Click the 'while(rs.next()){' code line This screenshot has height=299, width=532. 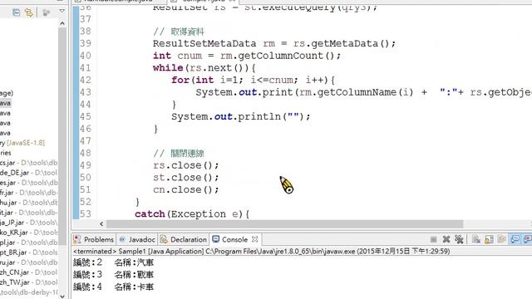pyautogui.click(x=204, y=68)
